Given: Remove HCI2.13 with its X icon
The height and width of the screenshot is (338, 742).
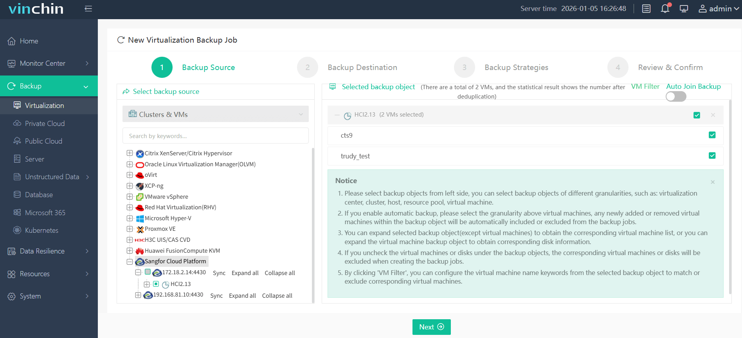Looking at the screenshot, I should coord(713,115).
